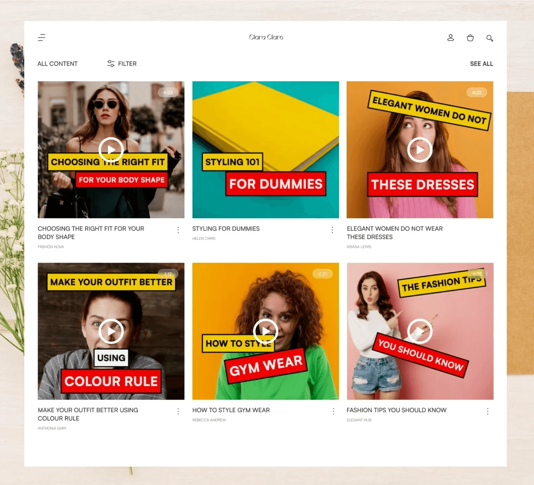Click the HOW TO STYLE GYM WEAR title
Image resolution: width=534 pixels, height=485 pixels.
point(231,410)
